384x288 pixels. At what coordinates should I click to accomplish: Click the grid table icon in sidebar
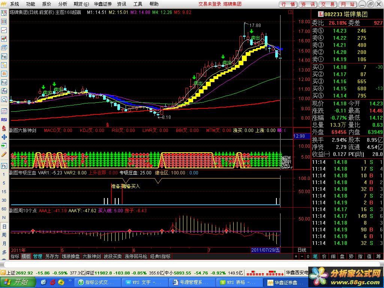(4, 21)
